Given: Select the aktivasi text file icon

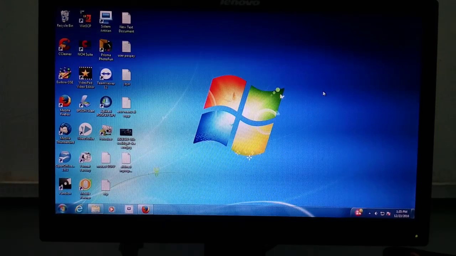Looking at the screenshot, I should [126, 162].
